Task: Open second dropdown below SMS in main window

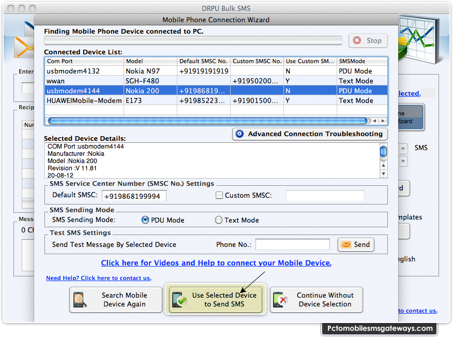Action: (x=403, y=161)
